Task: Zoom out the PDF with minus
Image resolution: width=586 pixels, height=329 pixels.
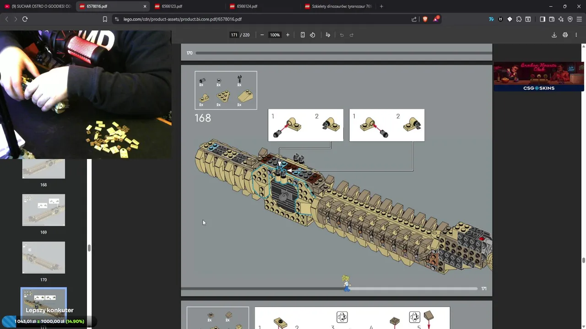Action: pyautogui.click(x=262, y=35)
